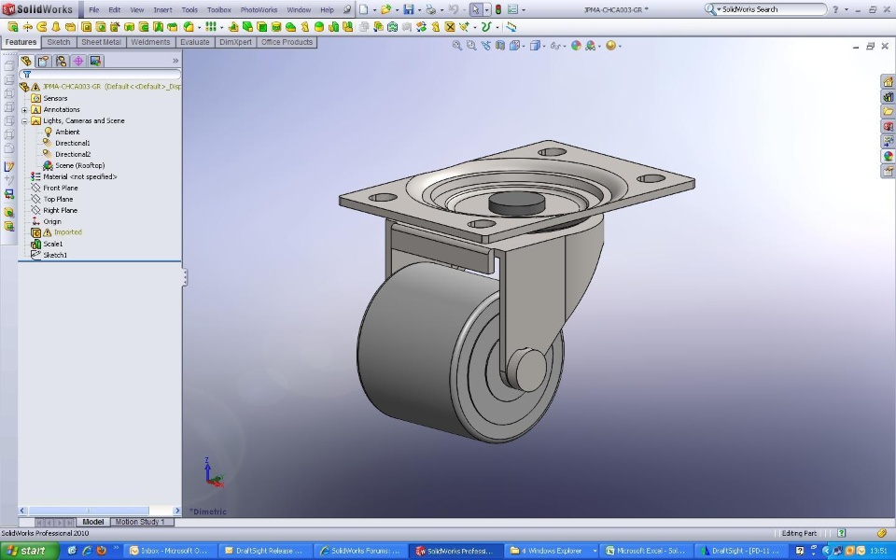Click the SolidWorks Resources home icon
Screen dimensions: 896x560
point(888,82)
